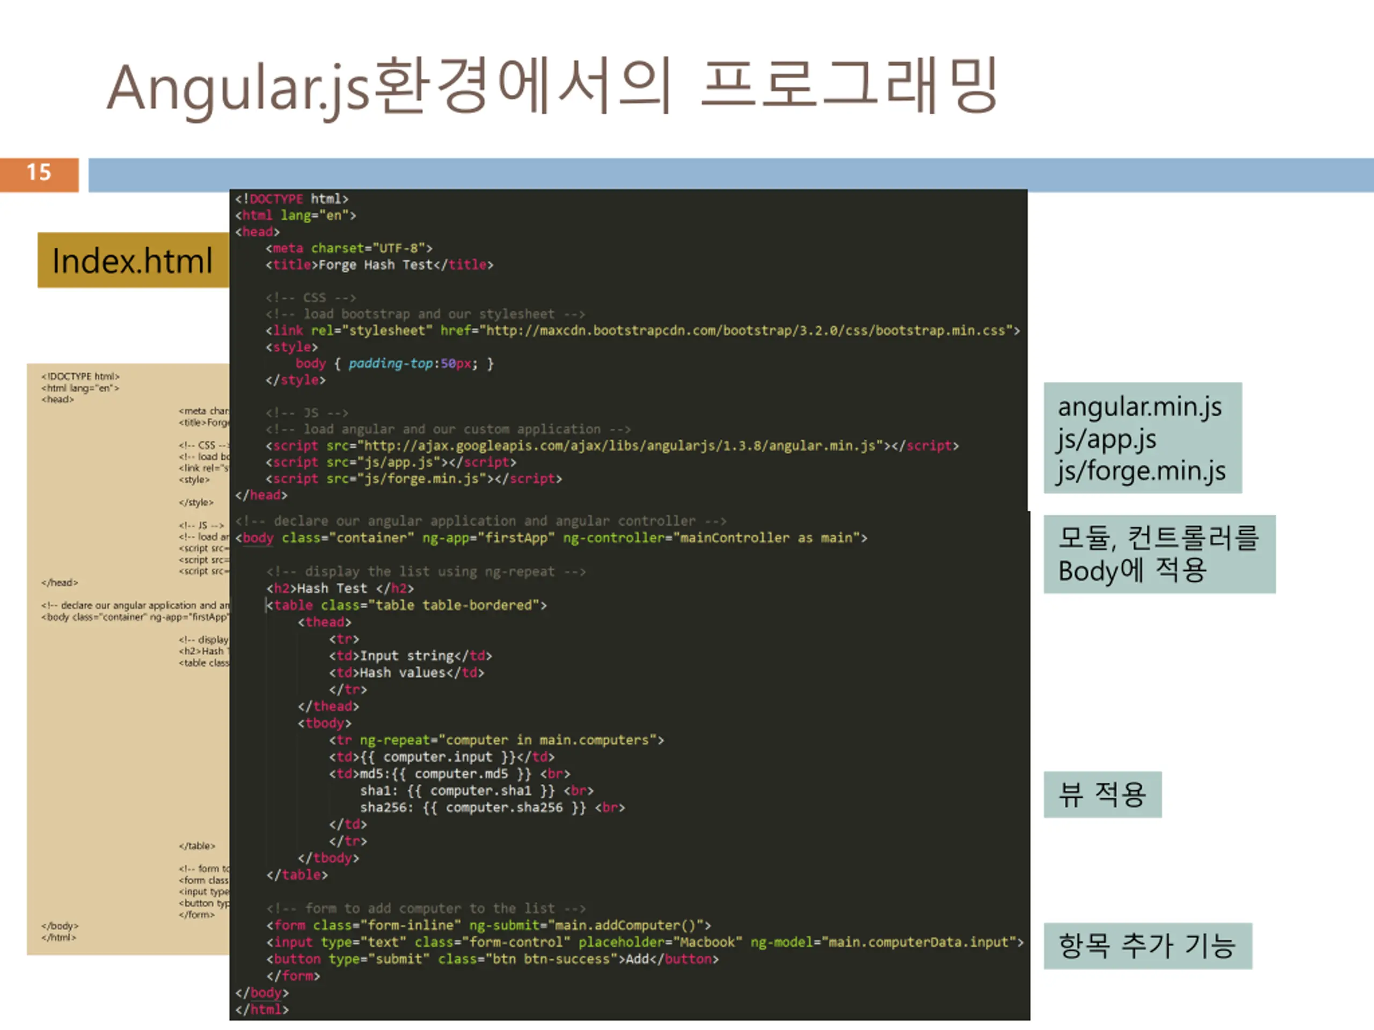Select the '모듈, 컨트롤러를 Body에 적용' note

click(x=1159, y=554)
